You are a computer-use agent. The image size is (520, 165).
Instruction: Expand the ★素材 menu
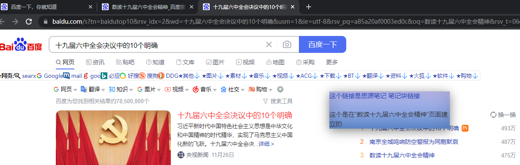pyautogui.click(x=236, y=76)
